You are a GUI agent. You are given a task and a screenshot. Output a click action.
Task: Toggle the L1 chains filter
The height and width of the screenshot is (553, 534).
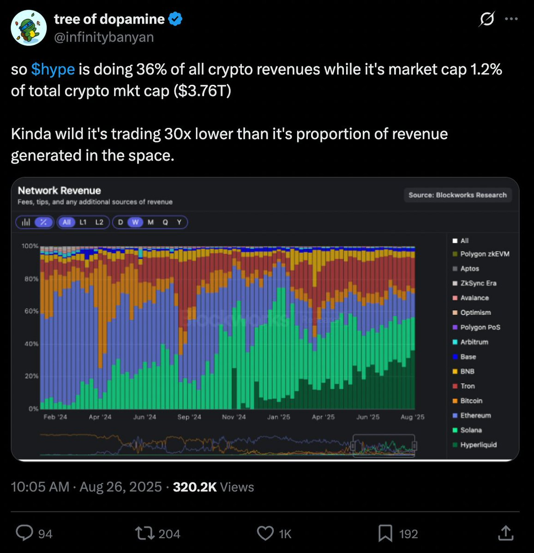83,222
